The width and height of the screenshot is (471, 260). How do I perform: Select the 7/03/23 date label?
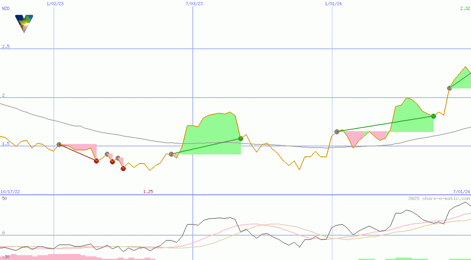[194, 4]
